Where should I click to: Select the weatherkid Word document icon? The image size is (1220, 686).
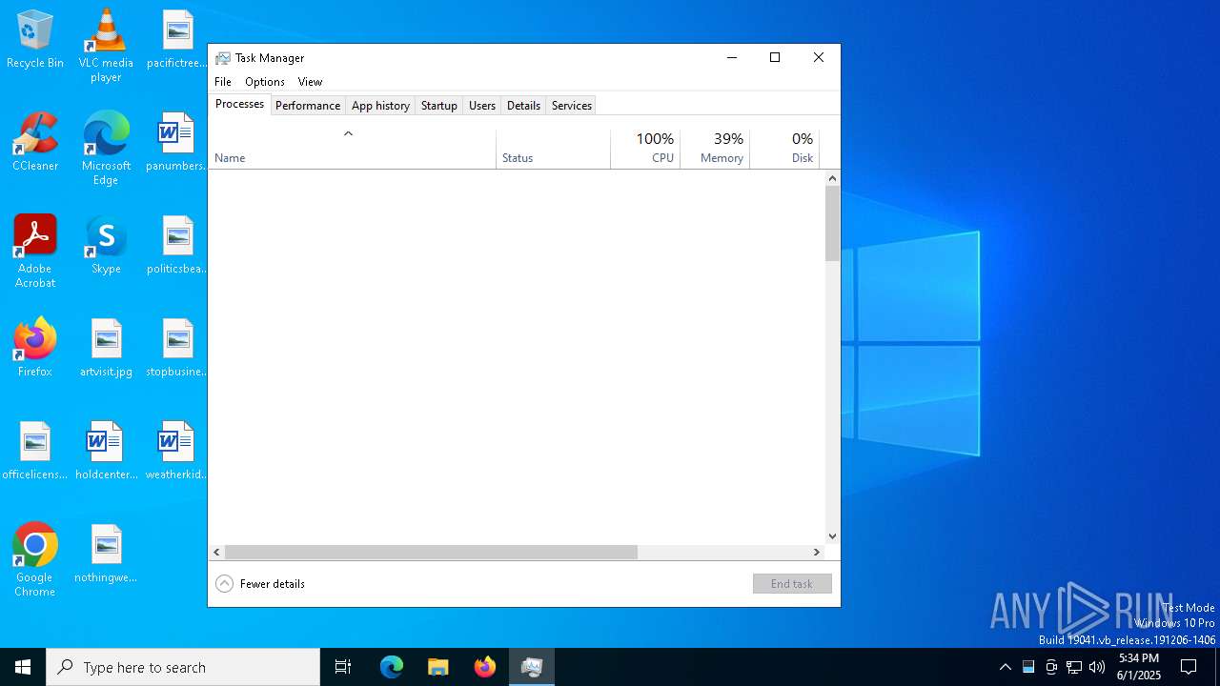coord(177,452)
